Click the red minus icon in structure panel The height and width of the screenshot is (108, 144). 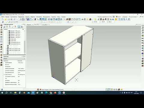[x=15, y=27]
